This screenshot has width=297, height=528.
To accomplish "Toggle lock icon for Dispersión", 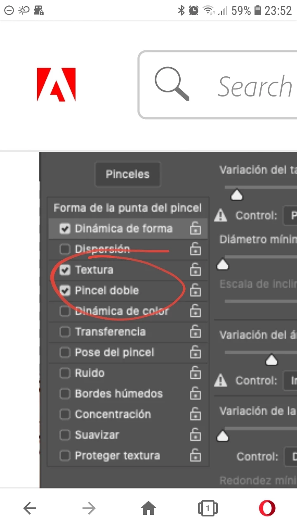I will click(196, 248).
